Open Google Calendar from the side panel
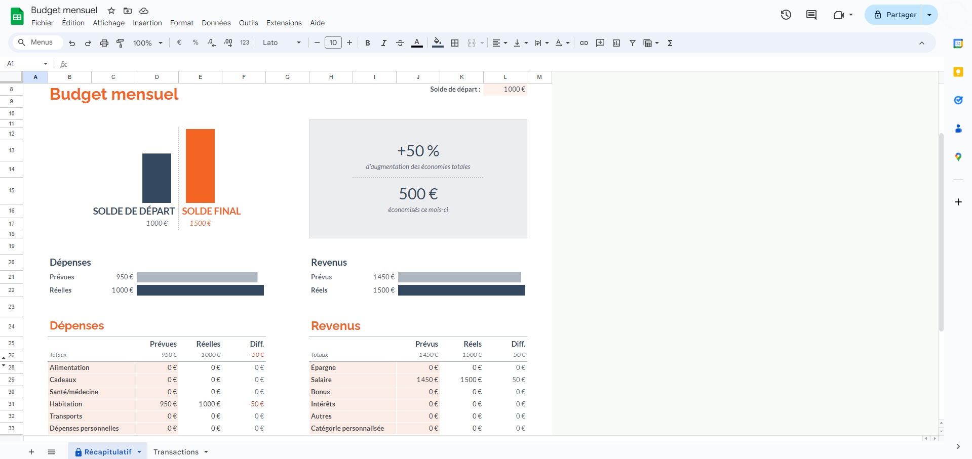972x459 pixels. [x=957, y=44]
